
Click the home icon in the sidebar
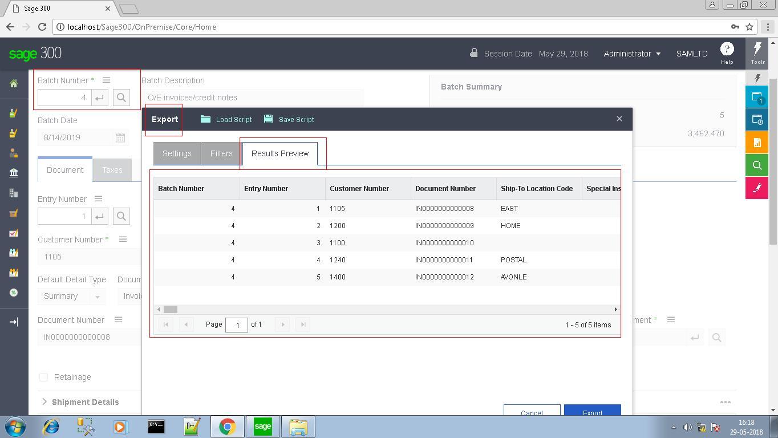click(x=14, y=84)
